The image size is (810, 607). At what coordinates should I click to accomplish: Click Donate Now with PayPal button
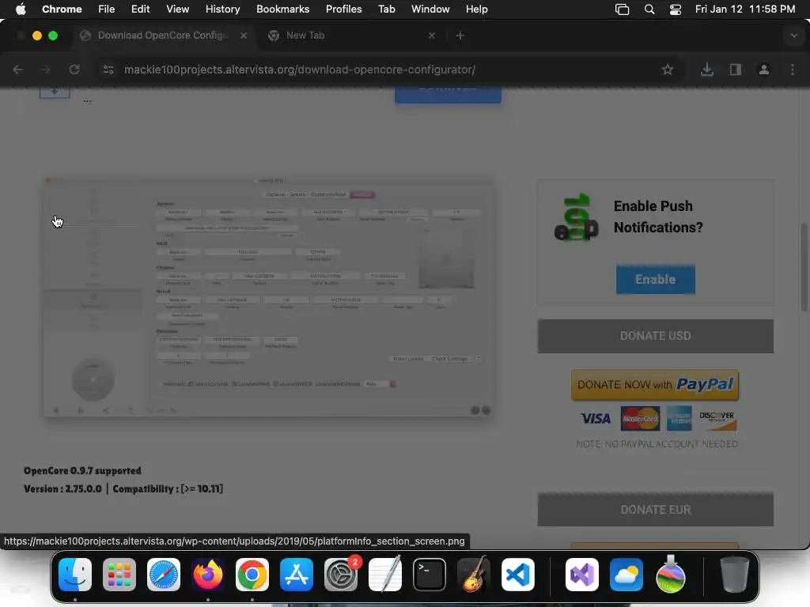click(x=654, y=385)
